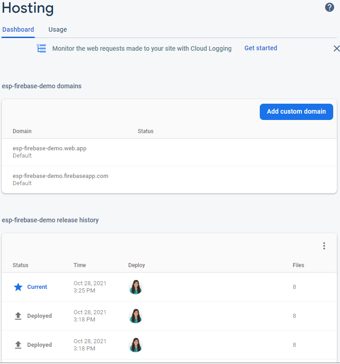Click the upload icon on the first Deployed row
Image resolution: width=340 pixels, height=364 pixels.
(x=18, y=315)
